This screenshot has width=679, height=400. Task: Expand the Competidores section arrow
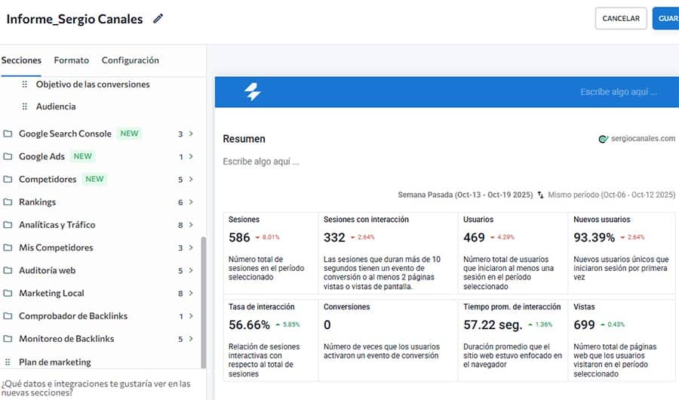191,180
